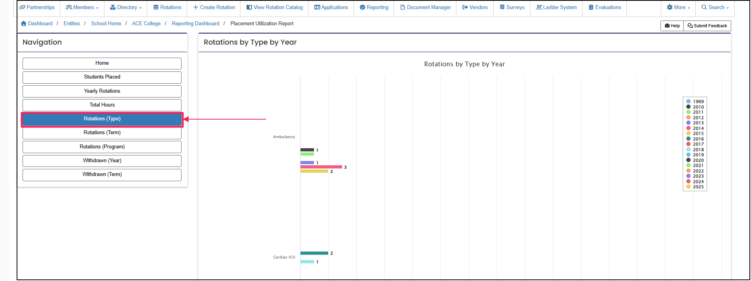The width and height of the screenshot is (751, 281).
Task: Open Rotations (Term) report
Action: pos(102,133)
